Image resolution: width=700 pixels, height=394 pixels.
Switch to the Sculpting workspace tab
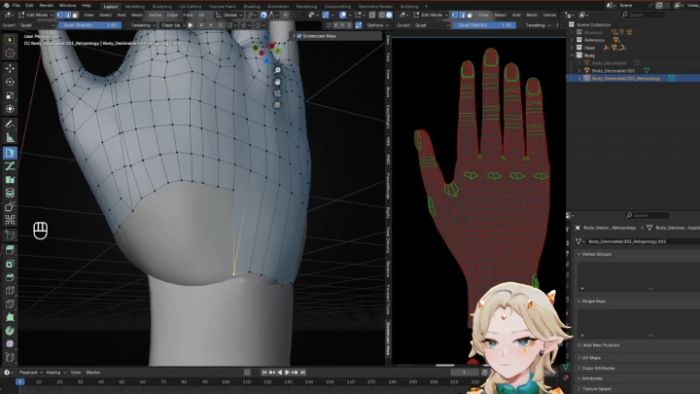(x=161, y=7)
